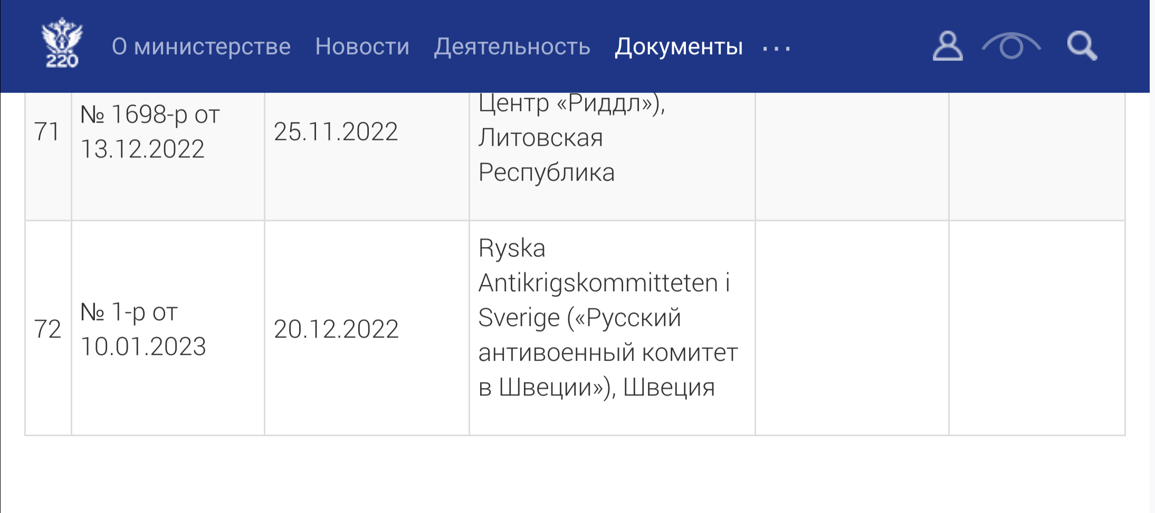The height and width of the screenshot is (513, 1155).
Task: Click row number 72 cell
Action: coord(47,329)
